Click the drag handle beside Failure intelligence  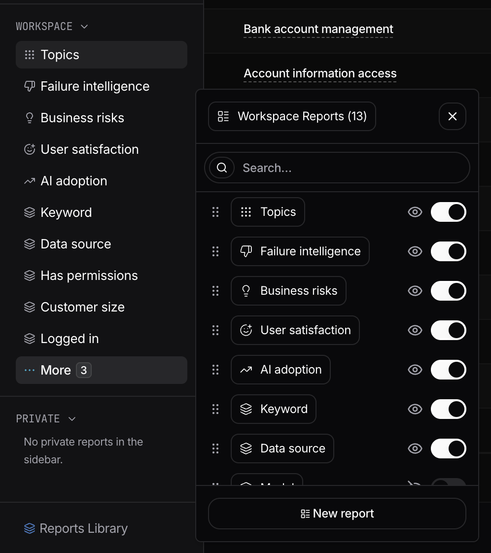coord(215,251)
